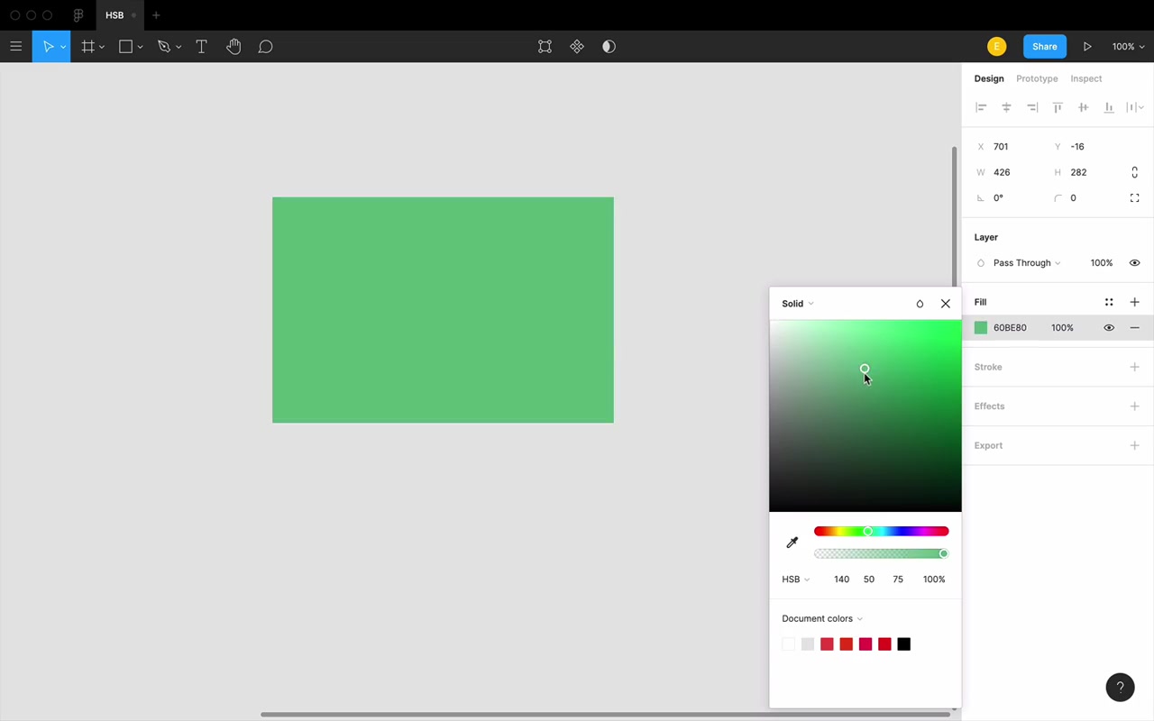Select the Hand tool
1154x721 pixels.
[234, 47]
